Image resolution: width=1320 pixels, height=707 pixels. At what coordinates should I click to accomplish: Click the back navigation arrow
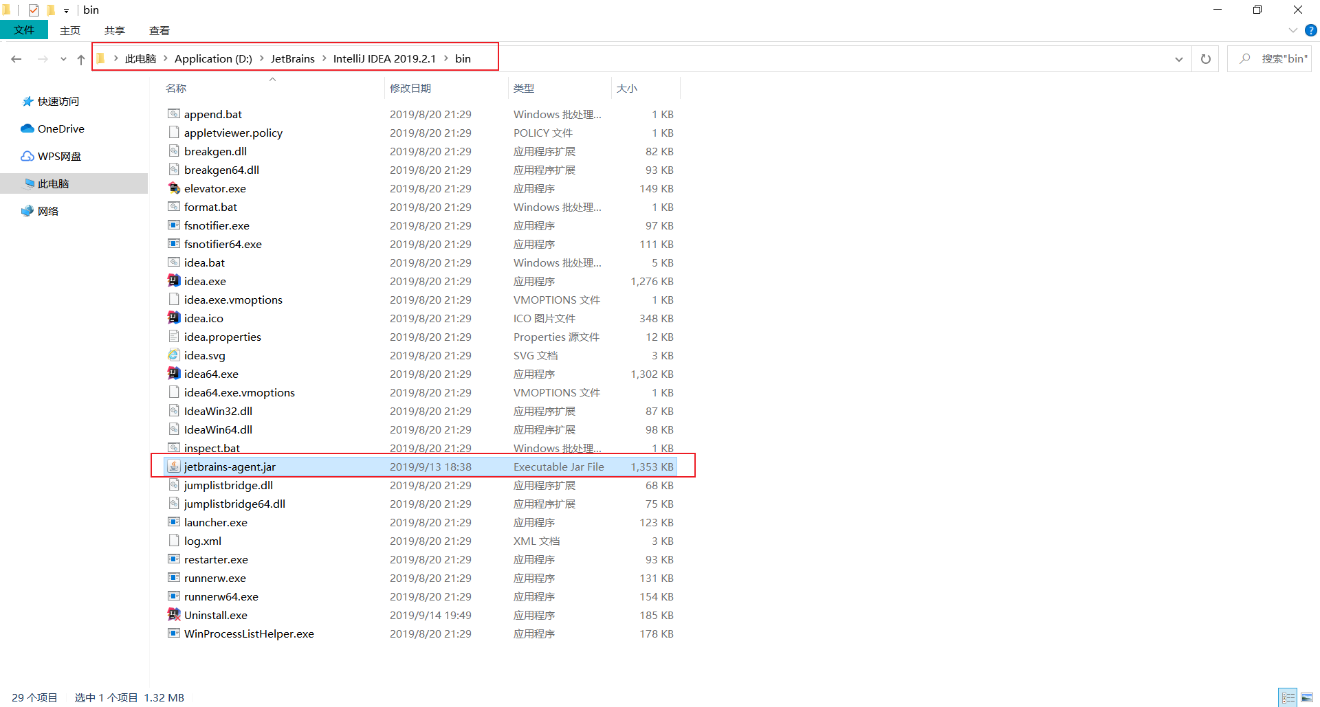pos(16,59)
